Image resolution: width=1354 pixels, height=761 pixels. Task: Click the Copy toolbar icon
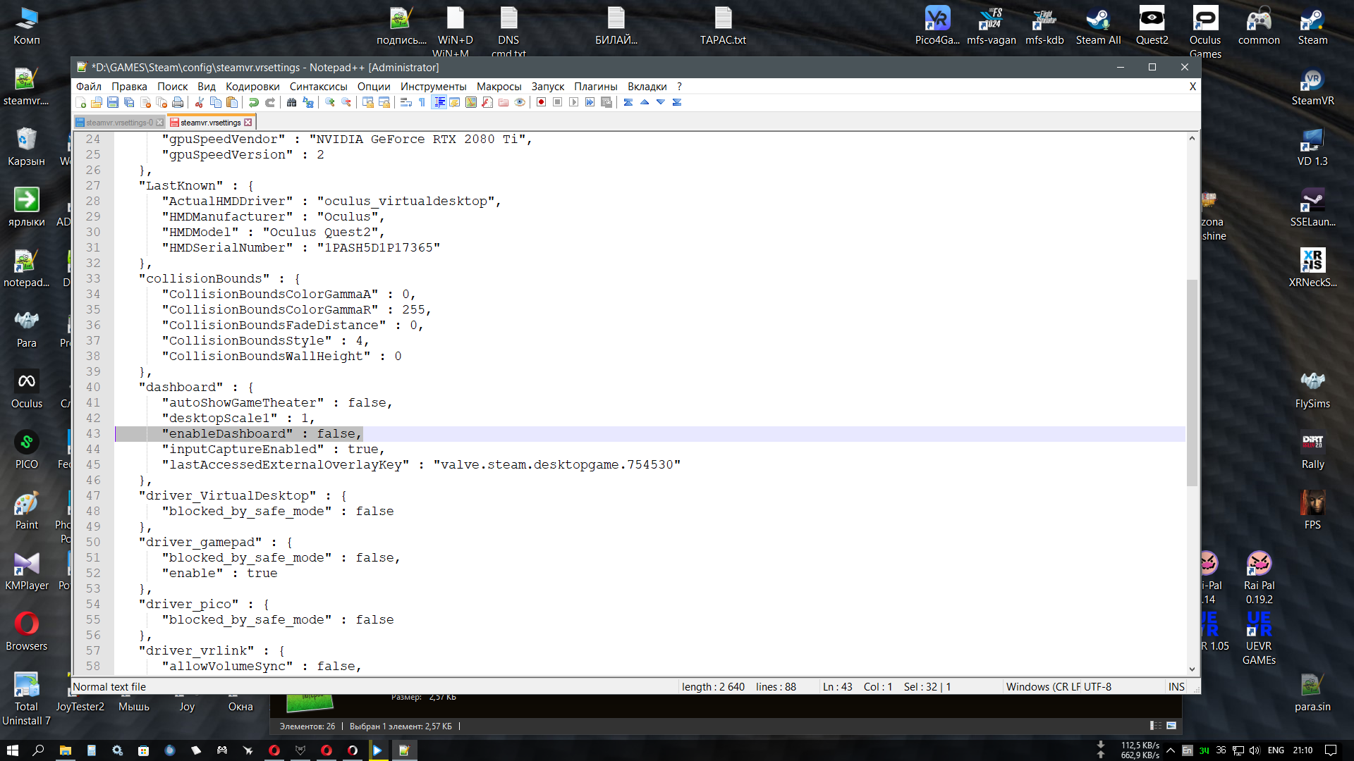(216, 103)
